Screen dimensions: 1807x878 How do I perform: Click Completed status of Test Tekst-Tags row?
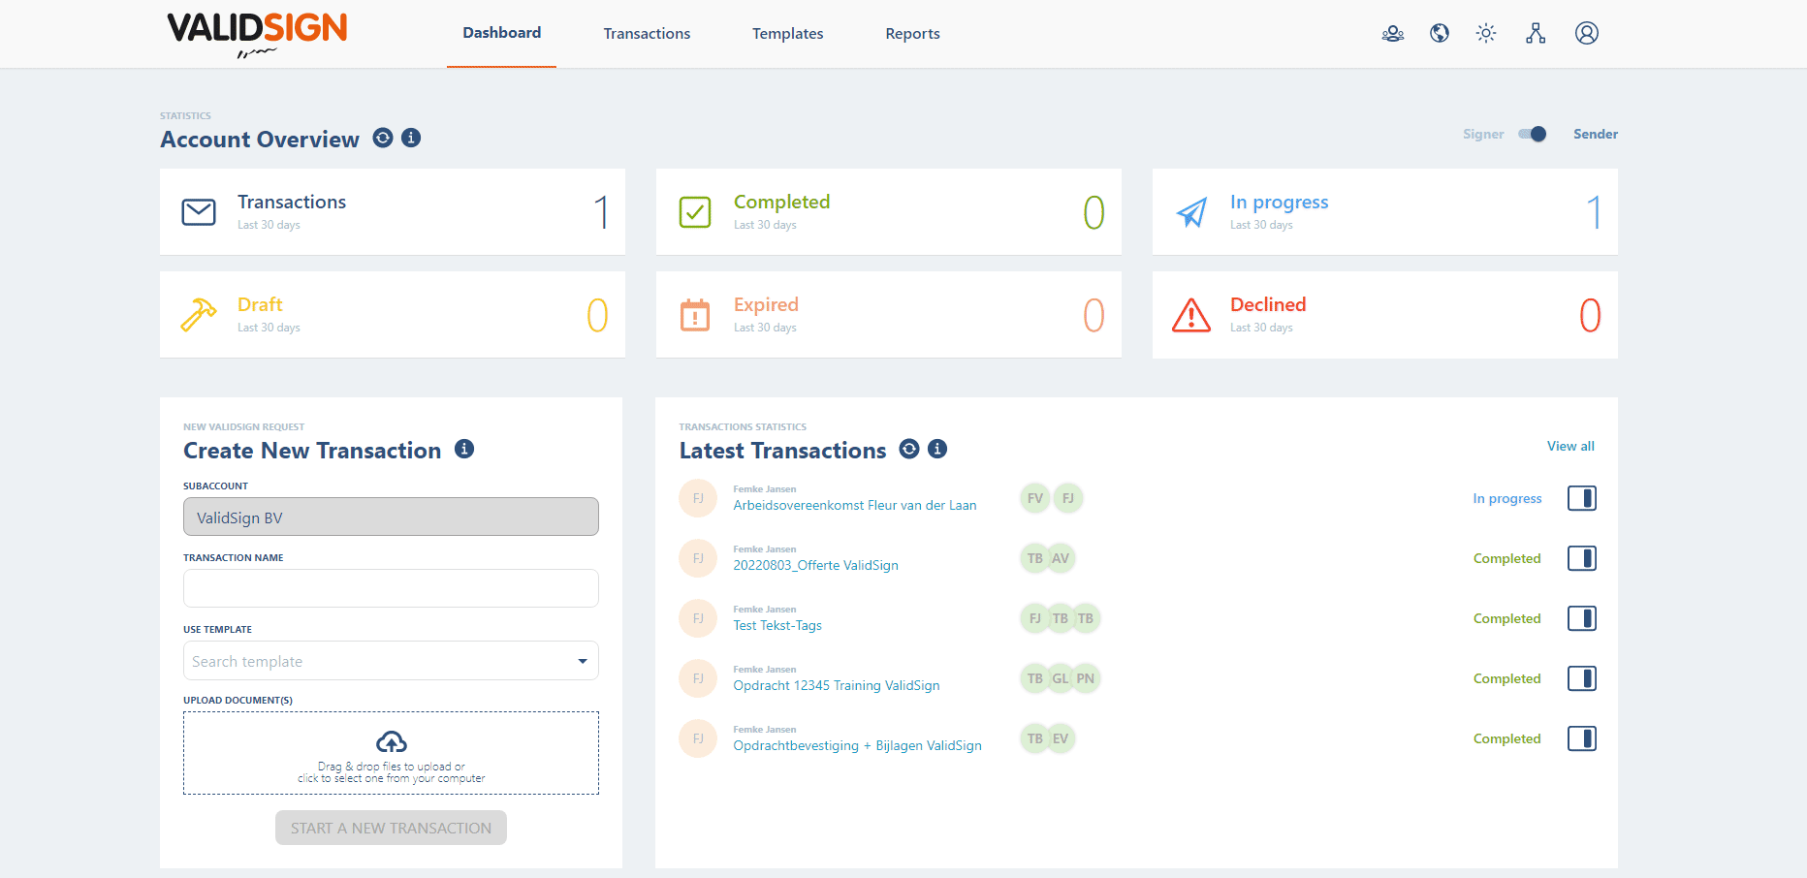[x=1506, y=618]
